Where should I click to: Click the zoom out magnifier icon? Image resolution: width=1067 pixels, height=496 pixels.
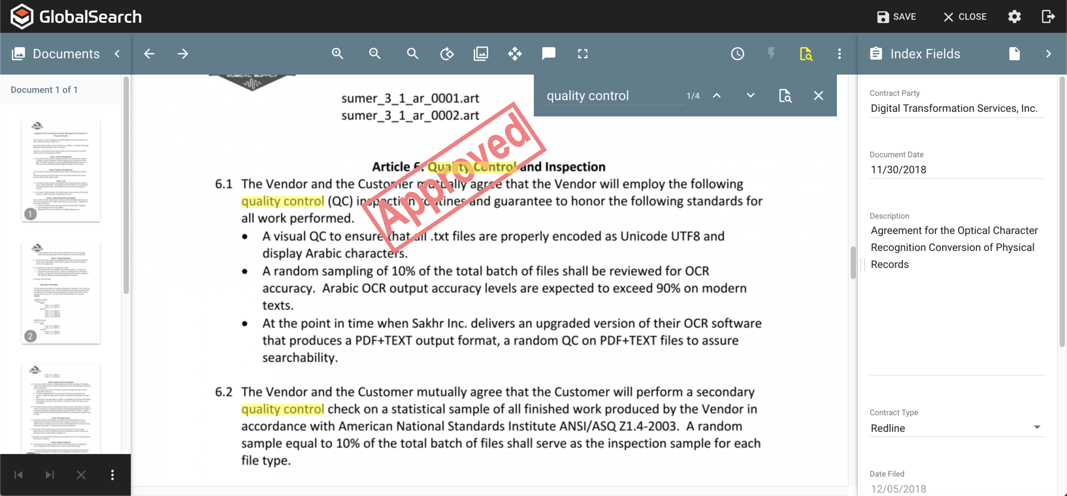(x=374, y=54)
